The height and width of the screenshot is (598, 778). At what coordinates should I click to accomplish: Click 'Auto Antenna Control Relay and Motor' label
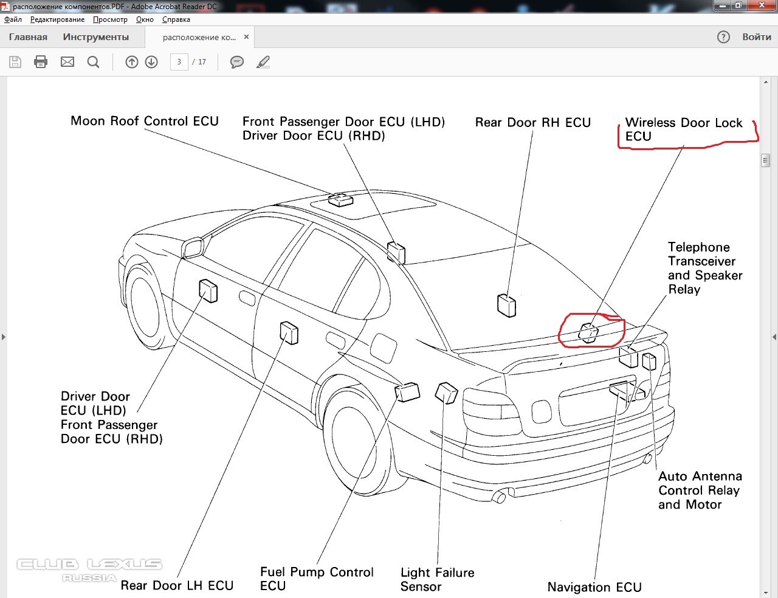[x=700, y=490]
